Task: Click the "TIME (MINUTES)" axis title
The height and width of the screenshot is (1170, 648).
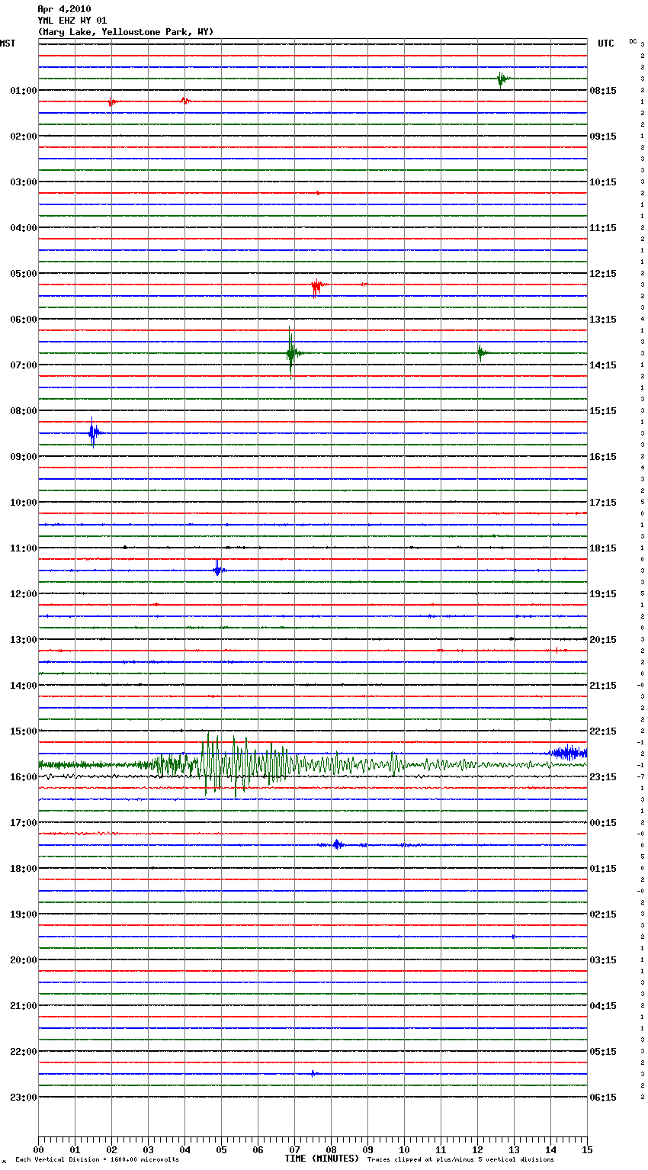Action: pyautogui.click(x=322, y=1159)
